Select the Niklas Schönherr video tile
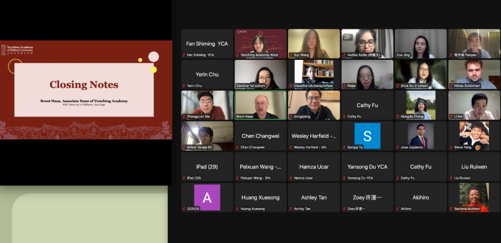501x243 pixels. tap(474, 74)
